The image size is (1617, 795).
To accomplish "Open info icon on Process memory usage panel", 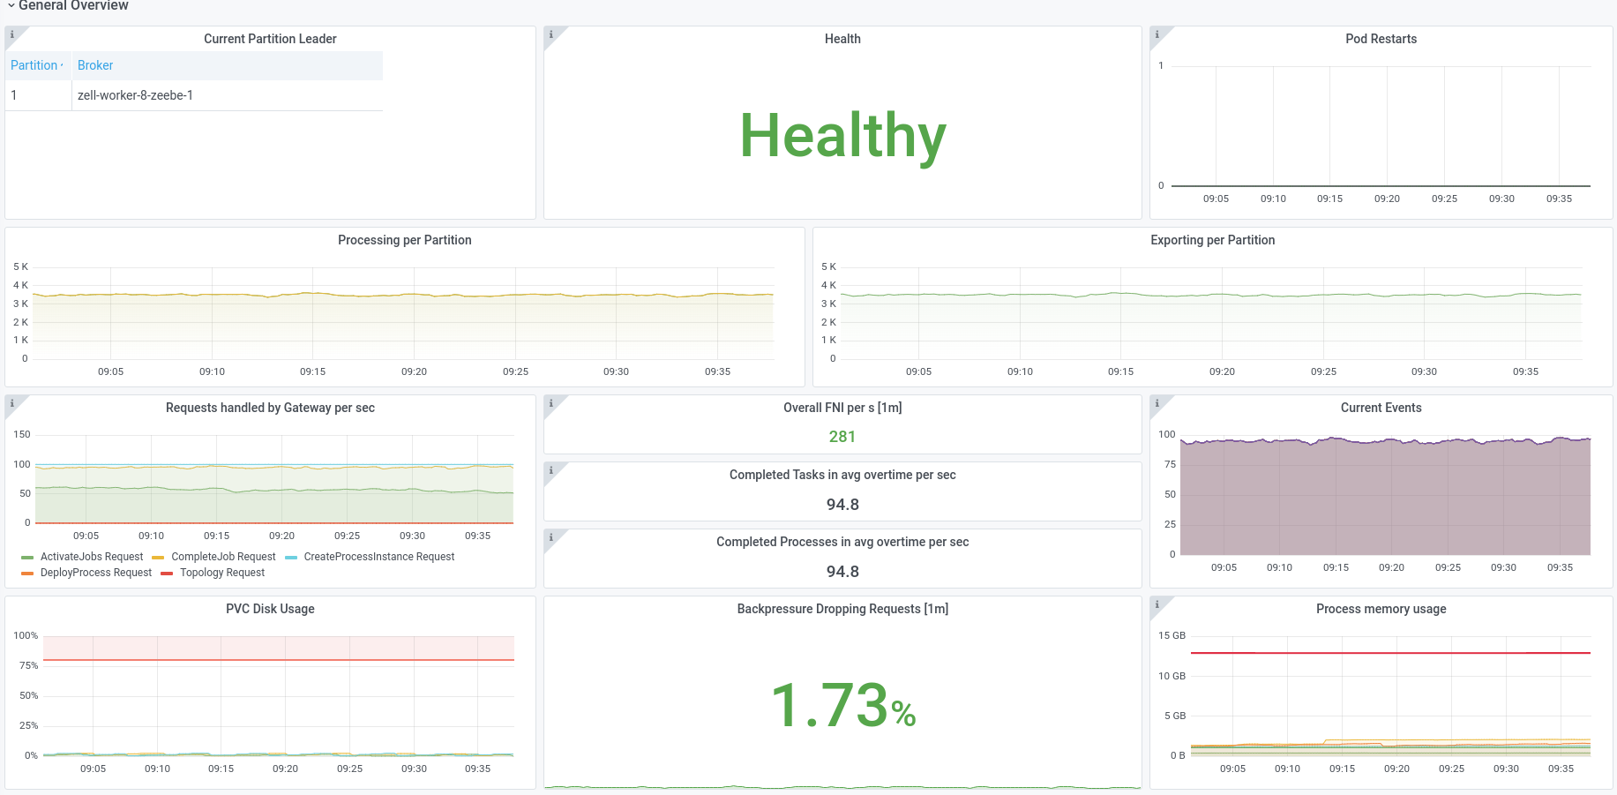I will pos(1157,604).
